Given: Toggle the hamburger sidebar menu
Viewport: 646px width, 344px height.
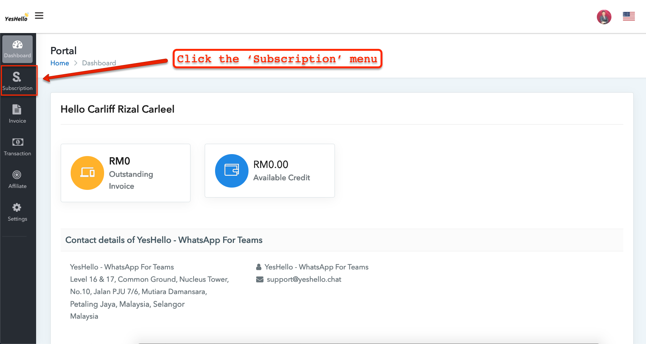Looking at the screenshot, I should click(x=39, y=16).
